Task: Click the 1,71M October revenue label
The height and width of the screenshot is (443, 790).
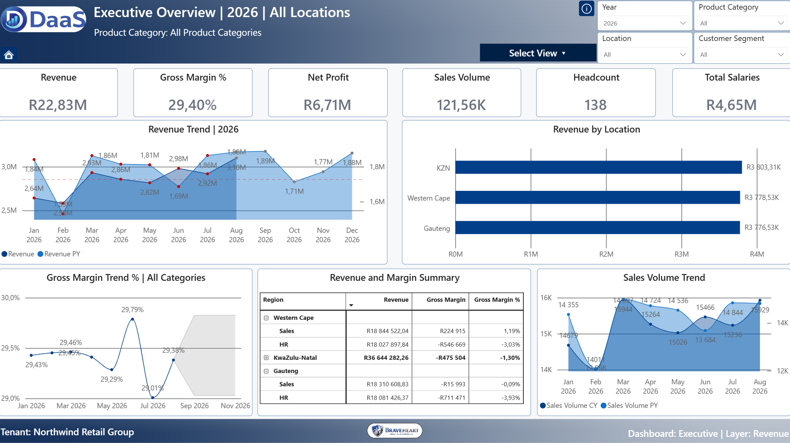Action: coord(294,191)
